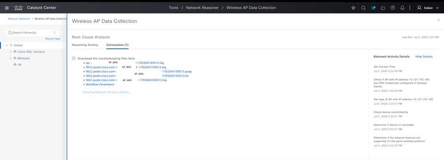
Task: Select the UK site in hierarchy
Action: (x=20, y=65)
